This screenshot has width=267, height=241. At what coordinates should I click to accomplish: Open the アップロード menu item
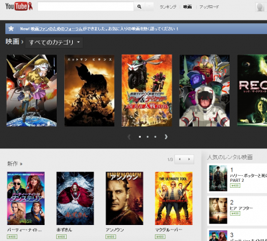(209, 7)
